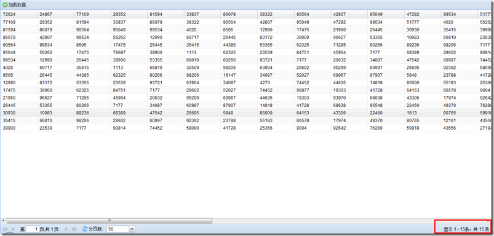The height and width of the screenshot is (236, 494).
Task: Select cell 1613 in row 30930
Action: (x=423, y=112)
